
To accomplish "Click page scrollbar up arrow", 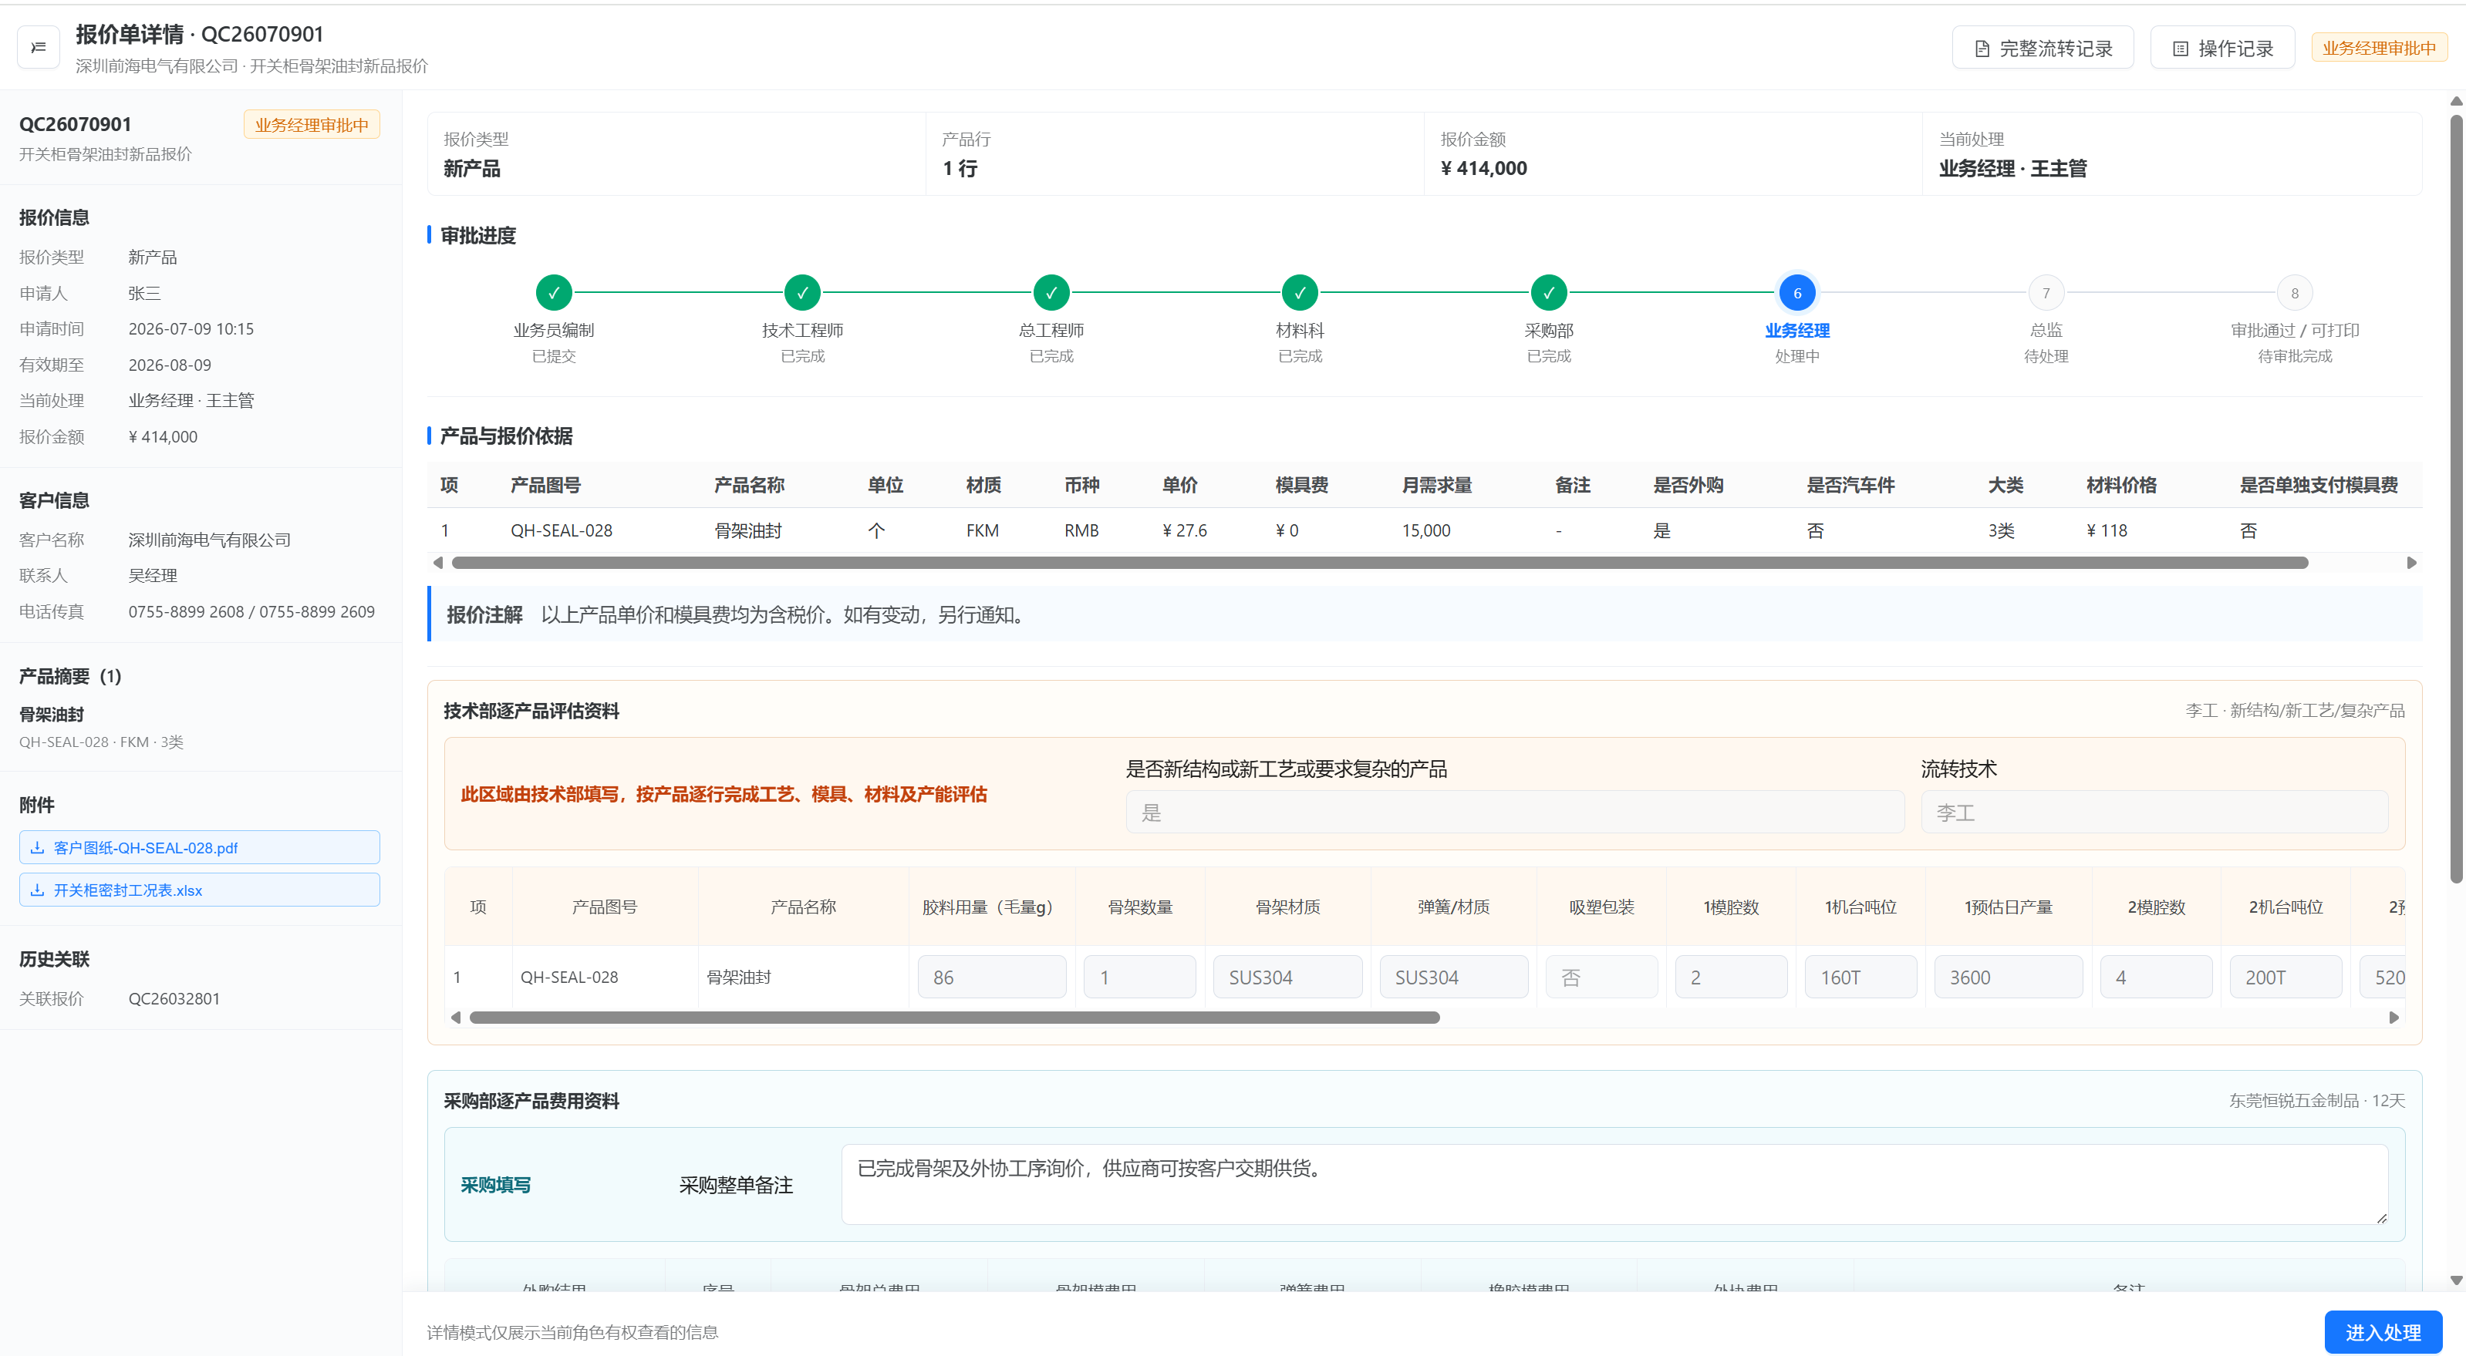I will click(2455, 100).
